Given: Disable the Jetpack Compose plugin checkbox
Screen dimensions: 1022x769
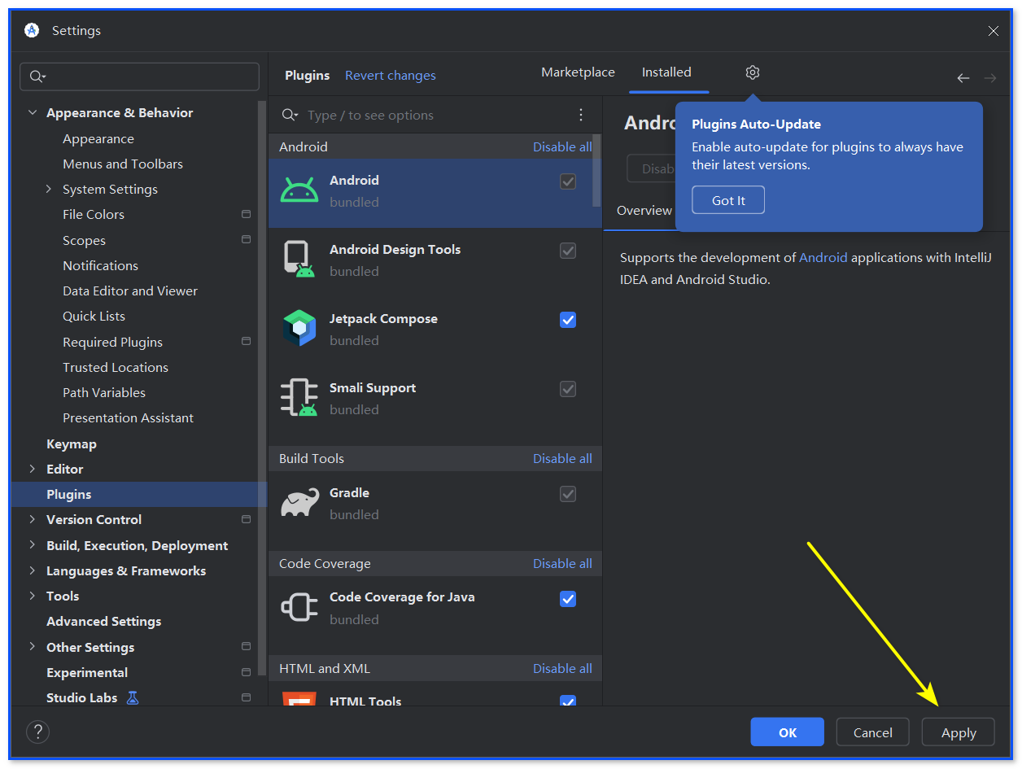Looking at the screenshot, I should click(568, 320).
